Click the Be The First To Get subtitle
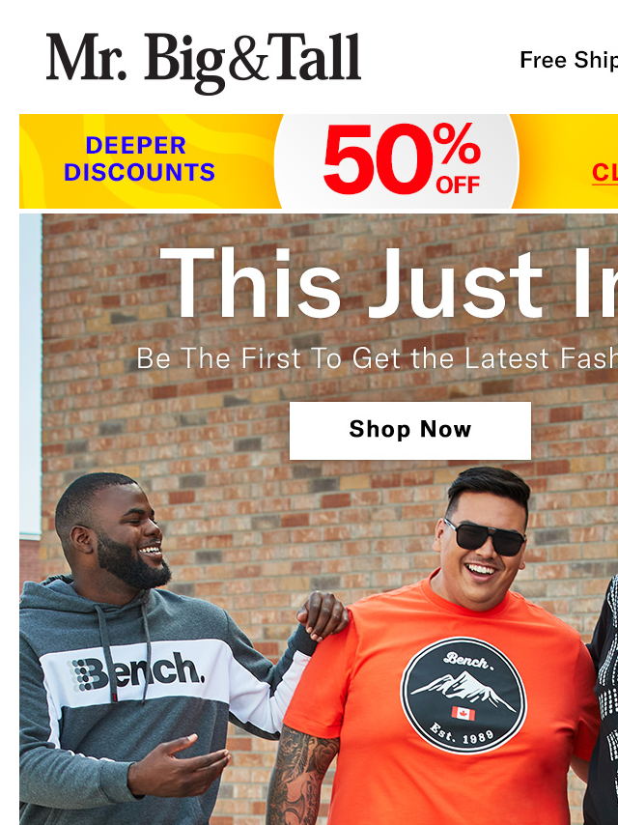The image size is (618, 825). point(377,358)
